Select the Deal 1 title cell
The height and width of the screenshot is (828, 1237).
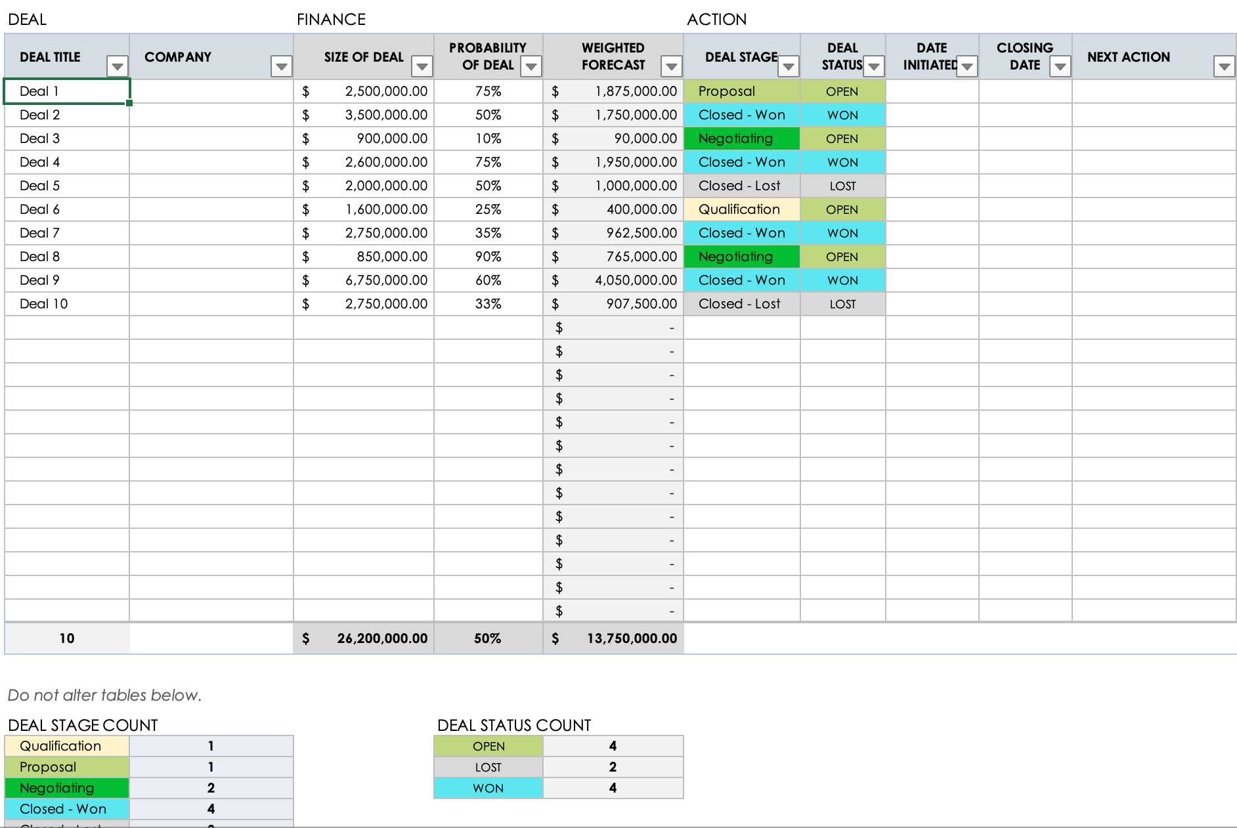pos(67,91)
